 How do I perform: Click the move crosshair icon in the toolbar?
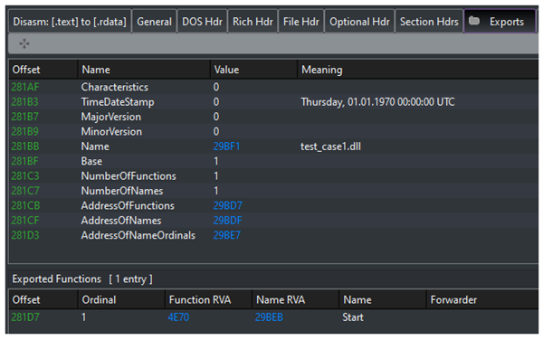pos(24,43)
